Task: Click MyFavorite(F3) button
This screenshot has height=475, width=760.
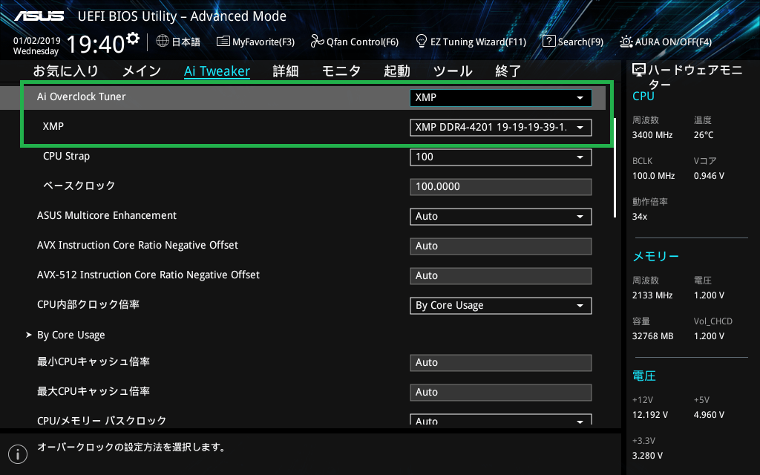Action: pyautogui.click(x=255, y=42)
